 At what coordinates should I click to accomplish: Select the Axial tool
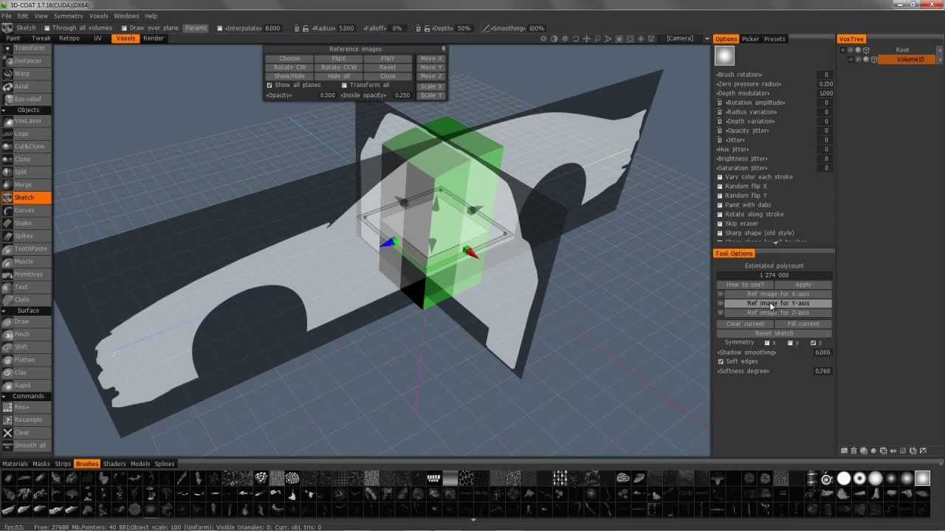(26, 86)
